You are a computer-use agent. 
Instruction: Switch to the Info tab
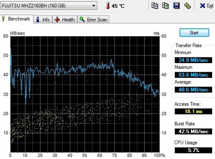[x=43, y=20]
